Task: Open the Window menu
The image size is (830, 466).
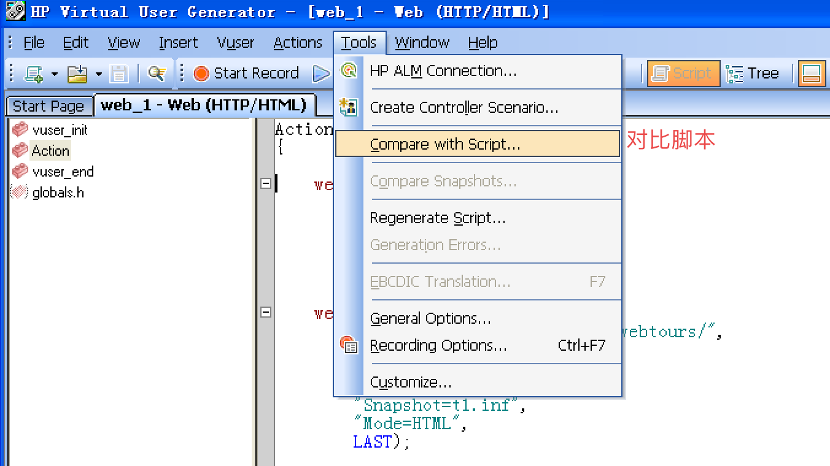Action: [422, 43]
